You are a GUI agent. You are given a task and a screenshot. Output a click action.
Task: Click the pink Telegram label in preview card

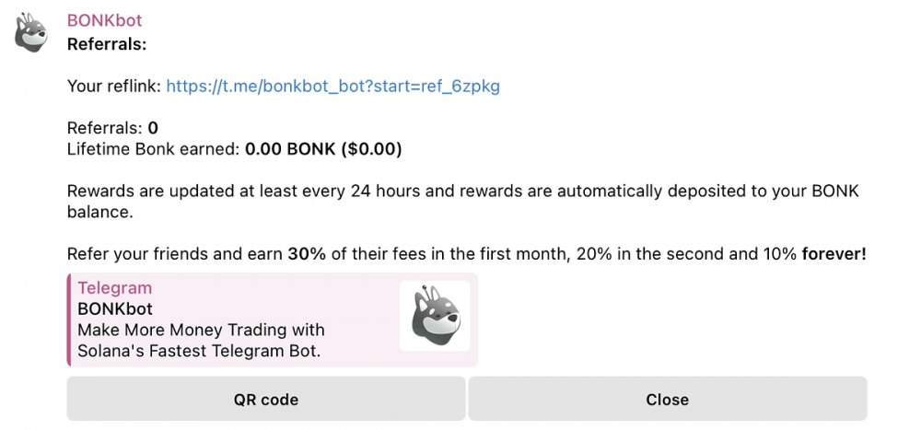pos(115,288)
